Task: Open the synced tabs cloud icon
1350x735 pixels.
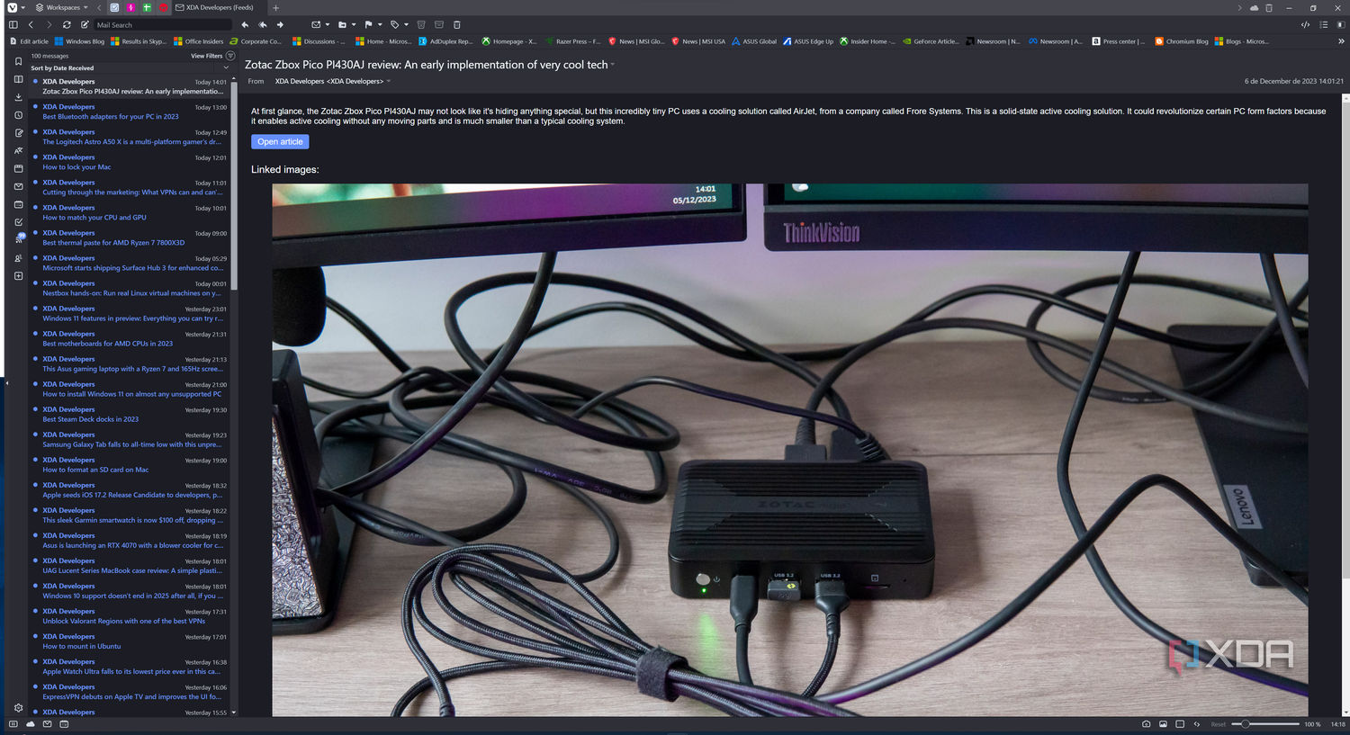Action: (1254, 7)
